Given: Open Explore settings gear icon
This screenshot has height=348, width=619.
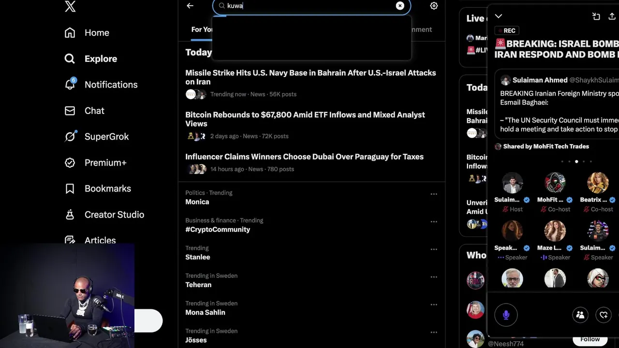Looking at the screenshot, I should pos(434,6).
